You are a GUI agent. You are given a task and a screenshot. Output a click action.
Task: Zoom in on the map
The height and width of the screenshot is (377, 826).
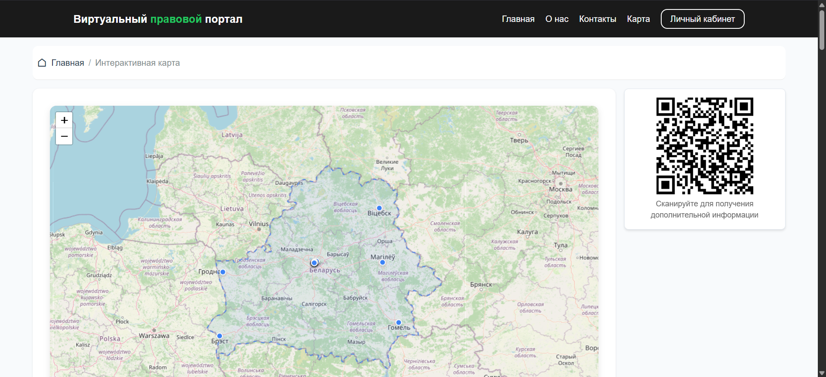tap(64, 120)
